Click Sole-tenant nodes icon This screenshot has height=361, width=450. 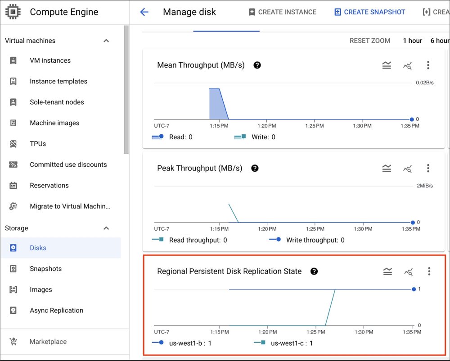pos(13,102)
